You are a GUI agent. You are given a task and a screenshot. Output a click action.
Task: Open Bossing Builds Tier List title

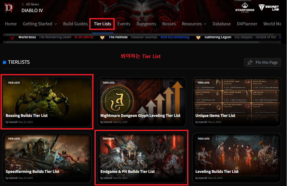[x=27, y=116]
